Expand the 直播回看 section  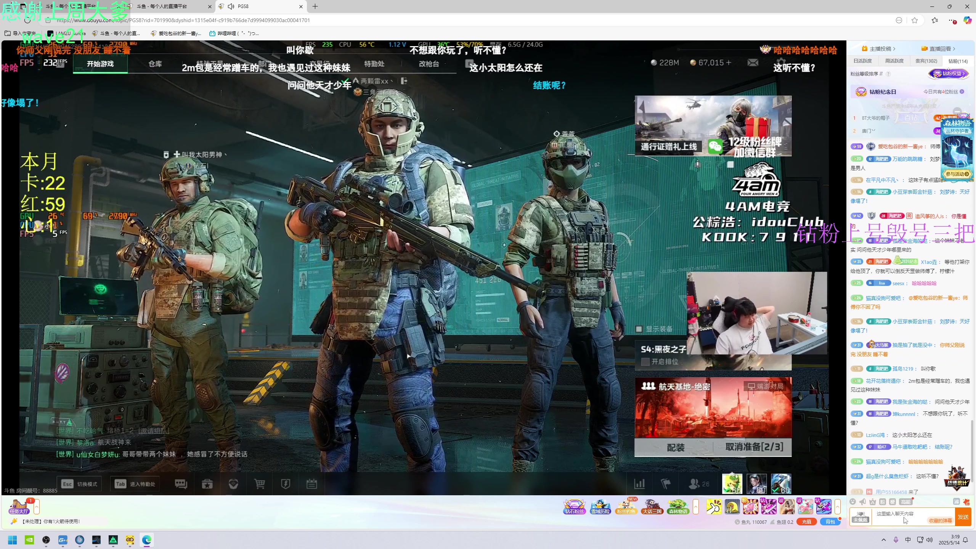tap(939, 49)
